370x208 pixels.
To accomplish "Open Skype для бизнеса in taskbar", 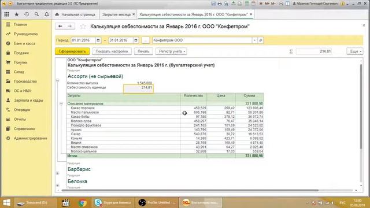I will coord(113,203).
